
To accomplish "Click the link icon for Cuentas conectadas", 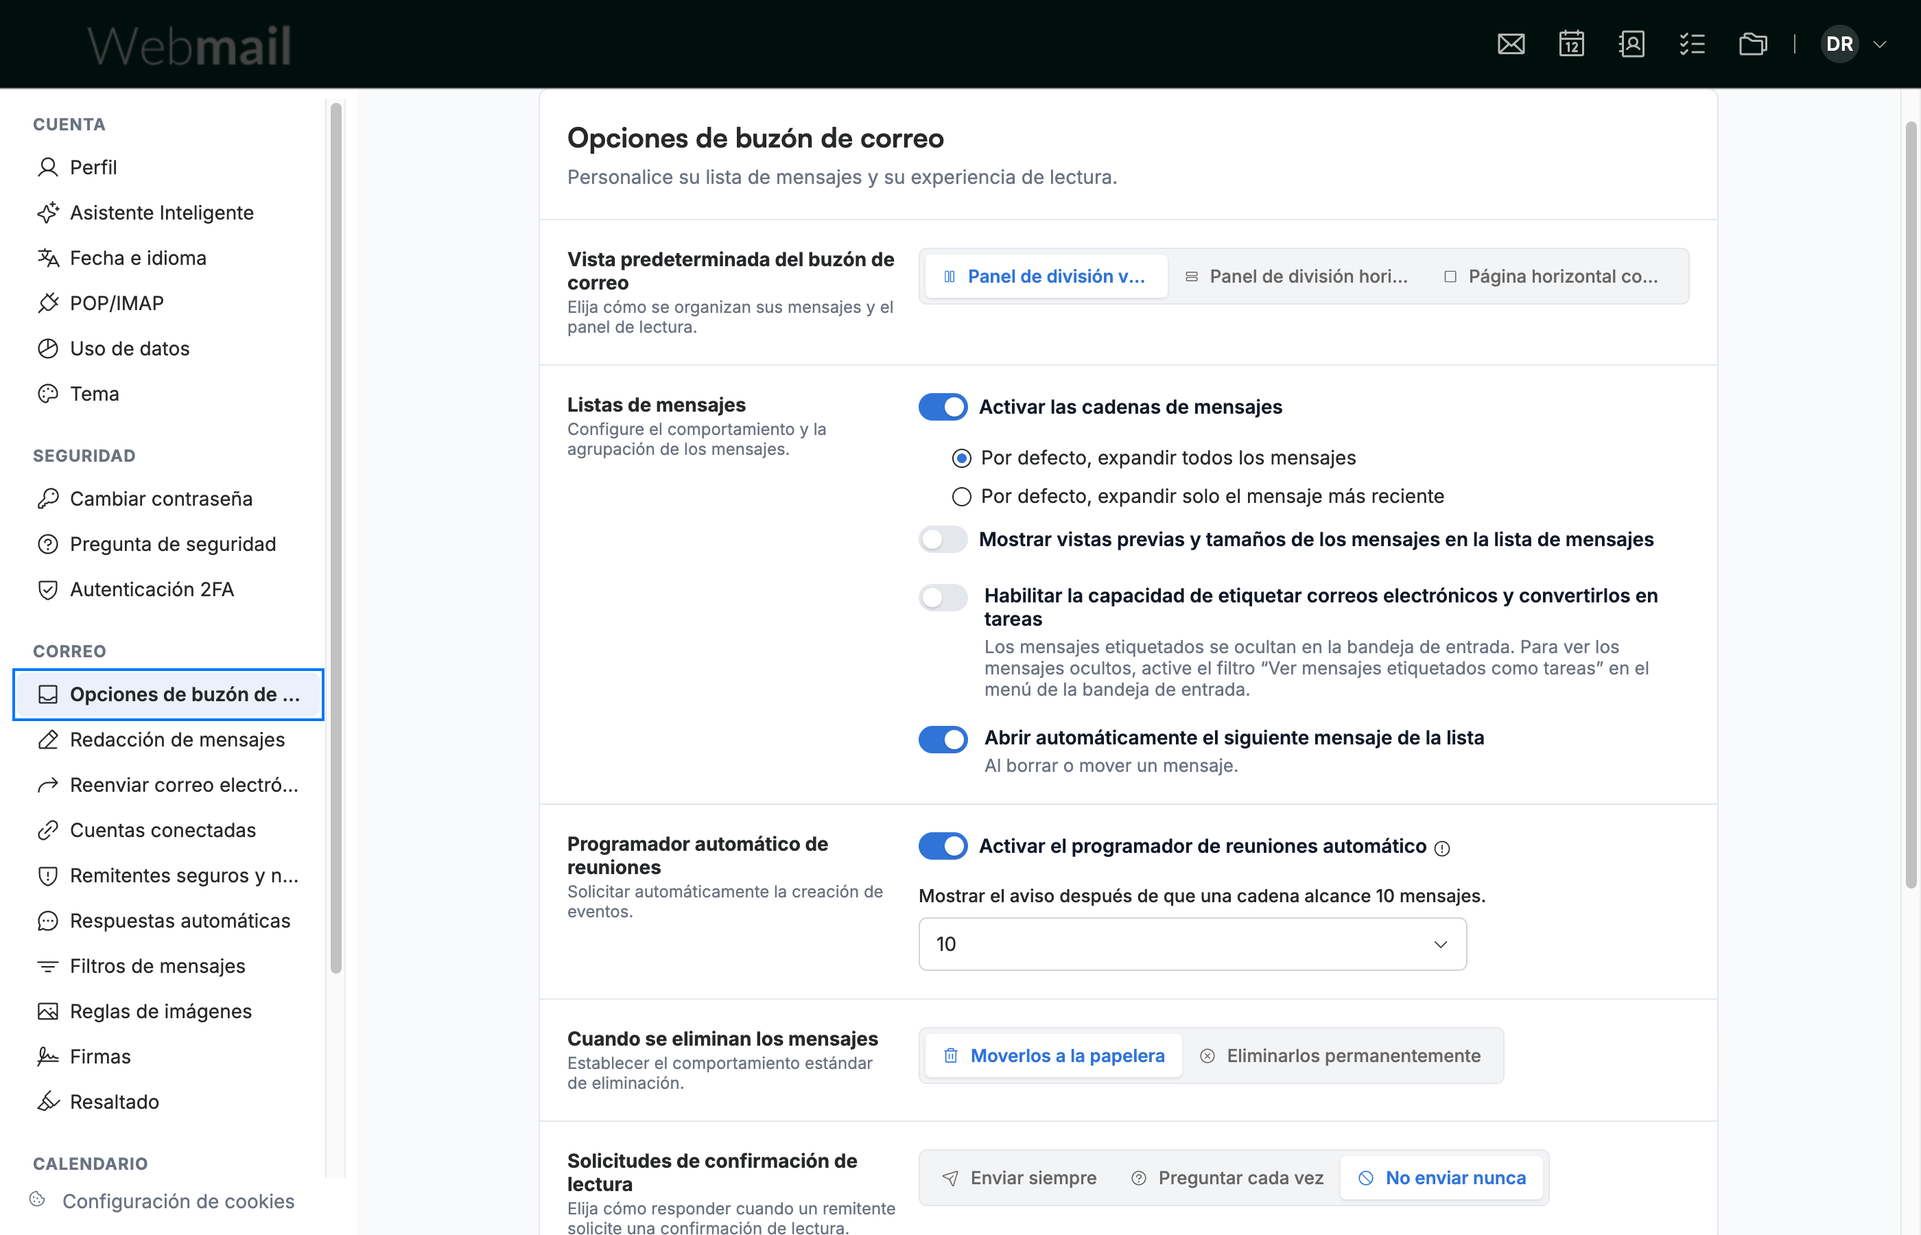I will 48,830.
